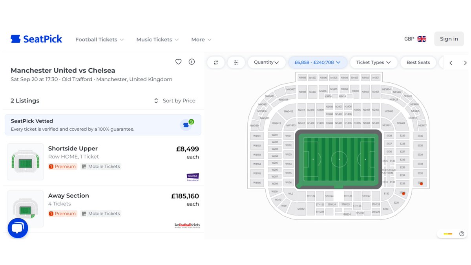Click the refresh map icon
Viewport: 471px width, 265px height.
click(x=216, y=62)
